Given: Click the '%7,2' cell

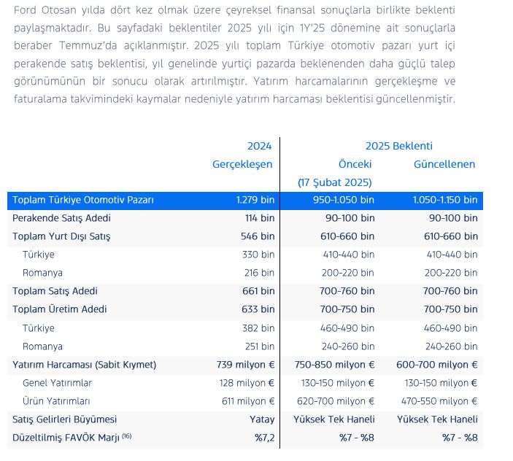Looking at the screenshot, I should coord(265,438).
